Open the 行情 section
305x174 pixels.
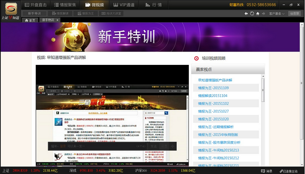click(153, 5)
